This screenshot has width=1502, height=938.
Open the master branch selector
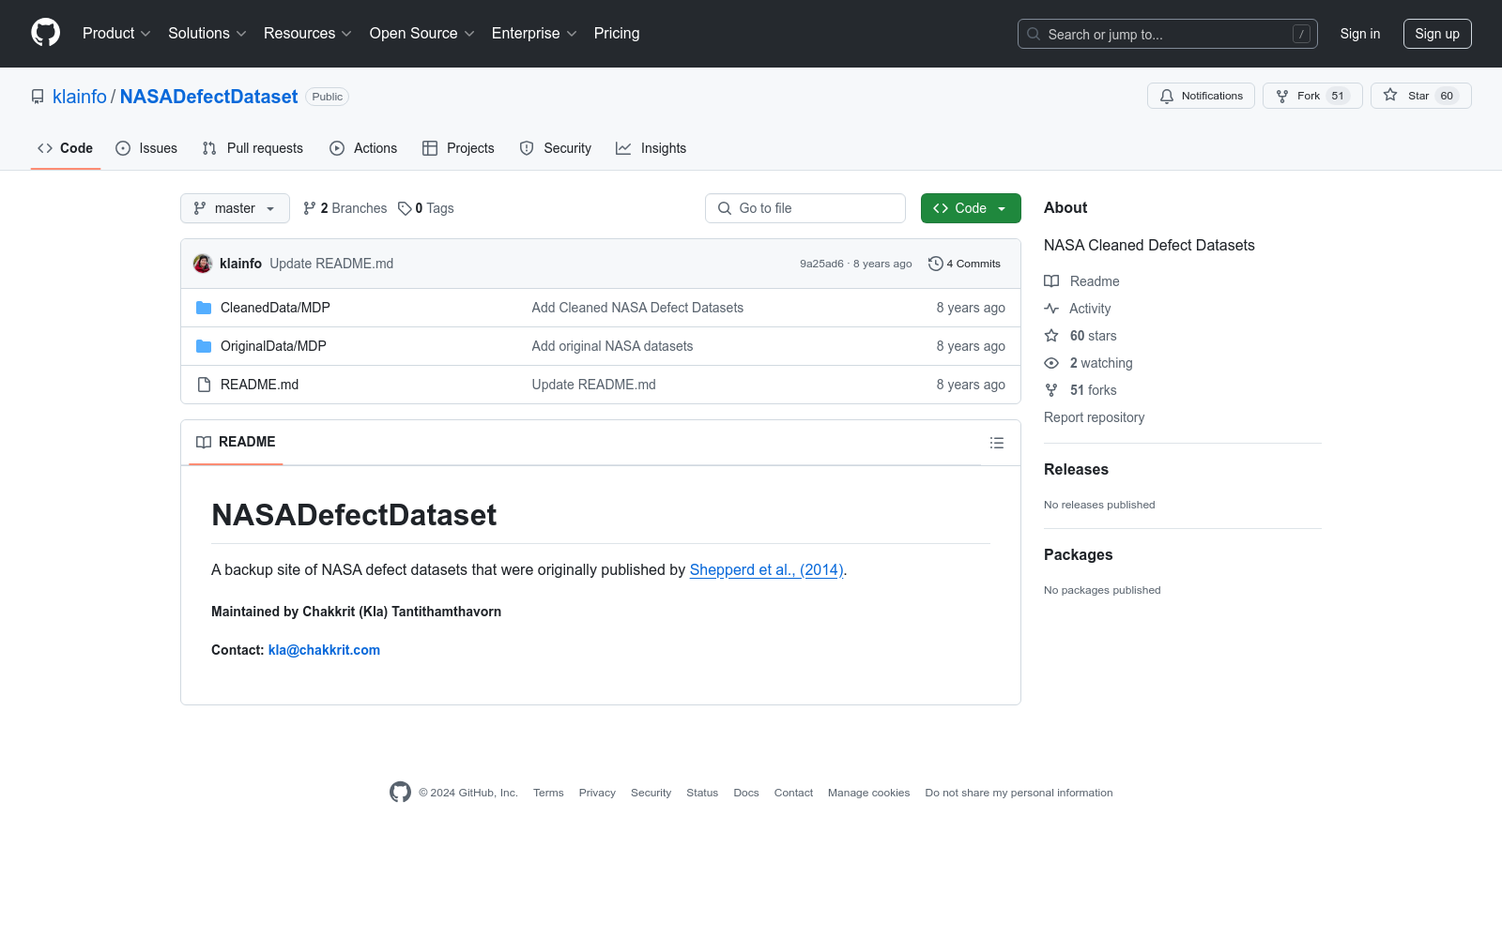point(235,208)
